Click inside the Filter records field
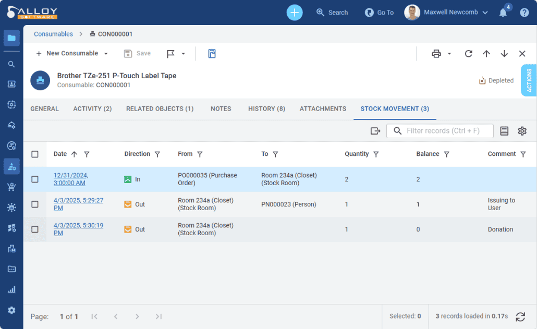Viewport: 537px width, 329px height. tap(443, 131)
